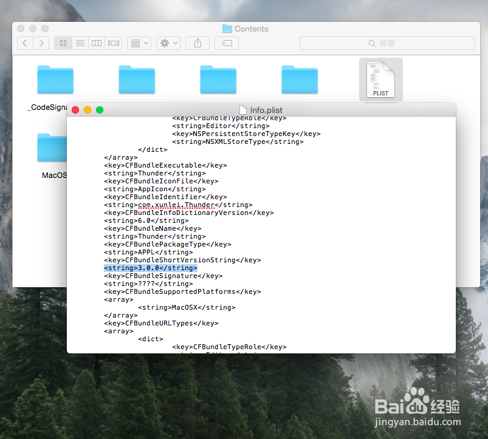Click the CFBundleName key line

pyautogui.click(x=153, y=228)
